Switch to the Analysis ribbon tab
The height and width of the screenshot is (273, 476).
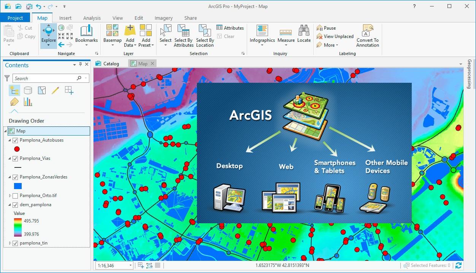92,18
